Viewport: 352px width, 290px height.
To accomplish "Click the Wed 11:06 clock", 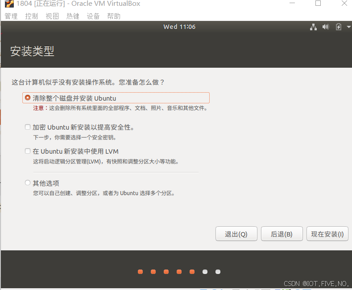I will [179, 27].
